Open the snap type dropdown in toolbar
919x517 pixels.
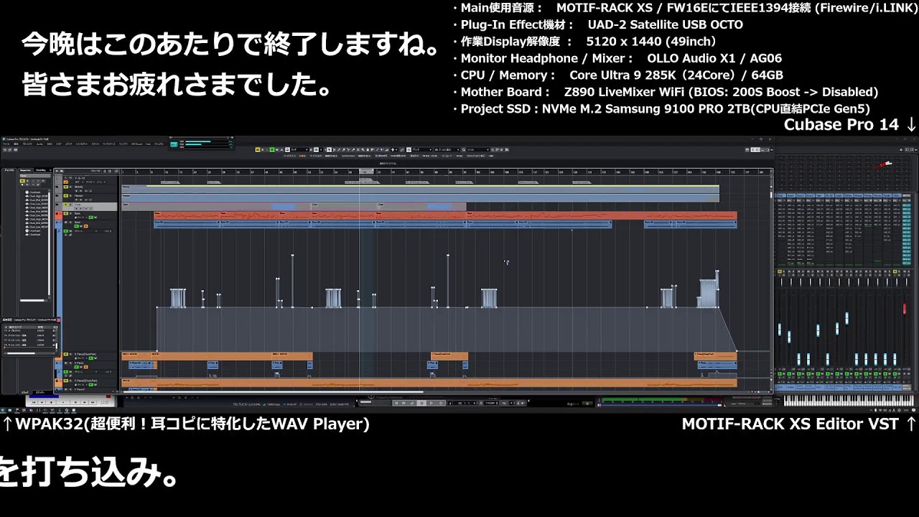tap(420, 150)
